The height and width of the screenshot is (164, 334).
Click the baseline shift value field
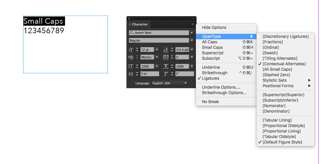(149, 74)
